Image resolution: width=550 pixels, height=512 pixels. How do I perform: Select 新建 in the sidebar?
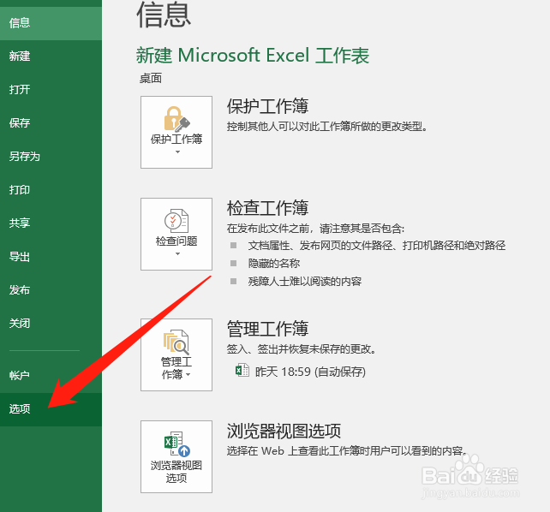point(51,57)
